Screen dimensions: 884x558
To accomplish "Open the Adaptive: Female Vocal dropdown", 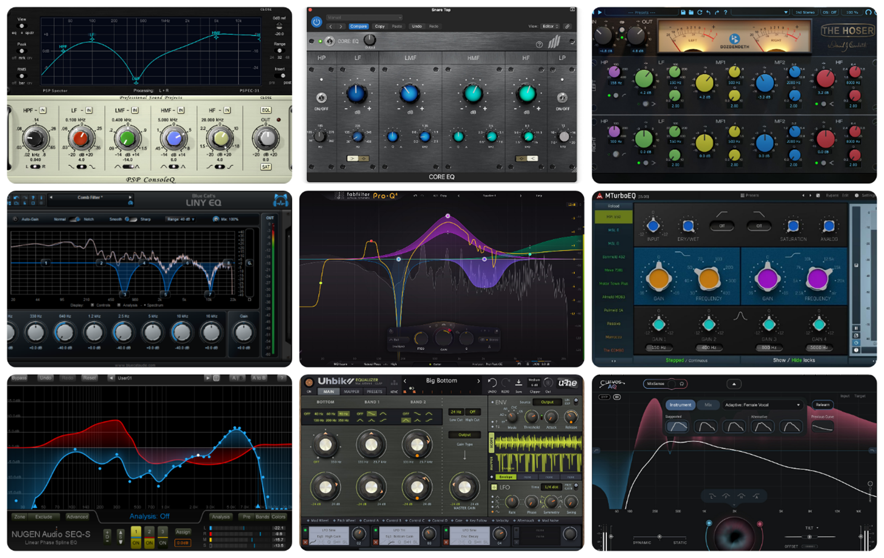I will pyautogui.click(x=762, y=405).
